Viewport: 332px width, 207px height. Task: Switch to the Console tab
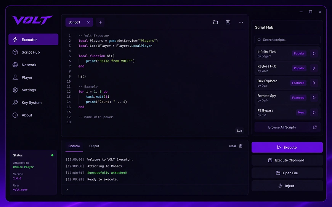pos(74,146)
